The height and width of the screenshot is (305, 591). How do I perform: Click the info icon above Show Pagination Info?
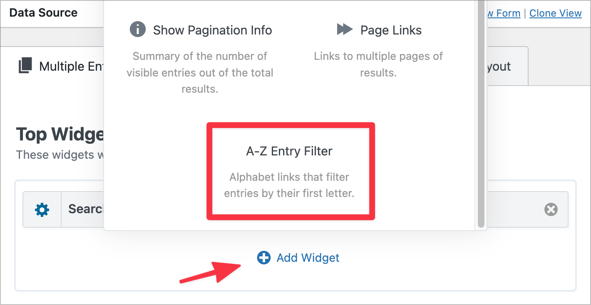pos(138,30)
